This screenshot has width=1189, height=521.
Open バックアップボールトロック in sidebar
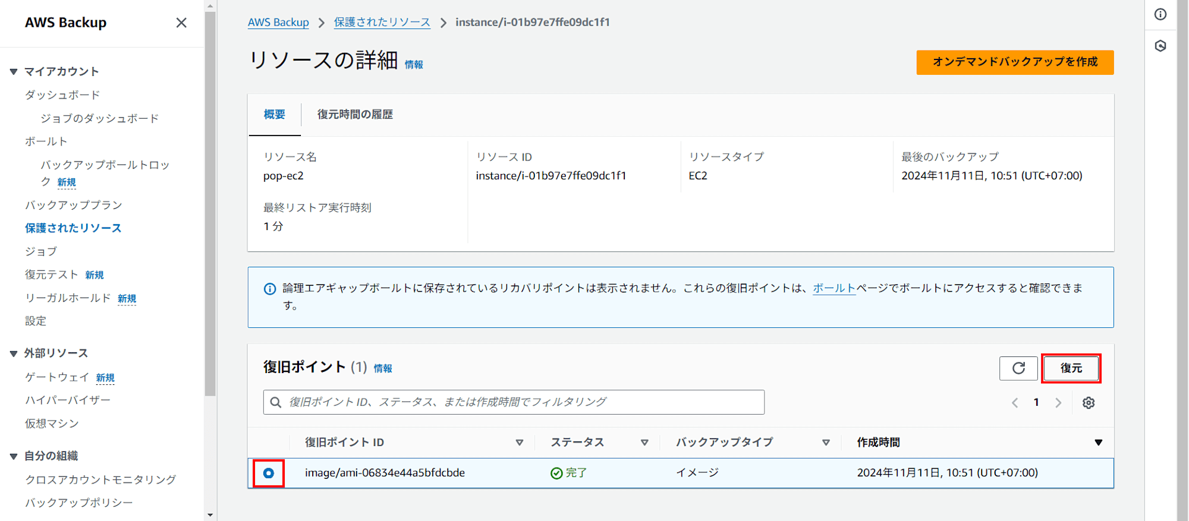105,173
